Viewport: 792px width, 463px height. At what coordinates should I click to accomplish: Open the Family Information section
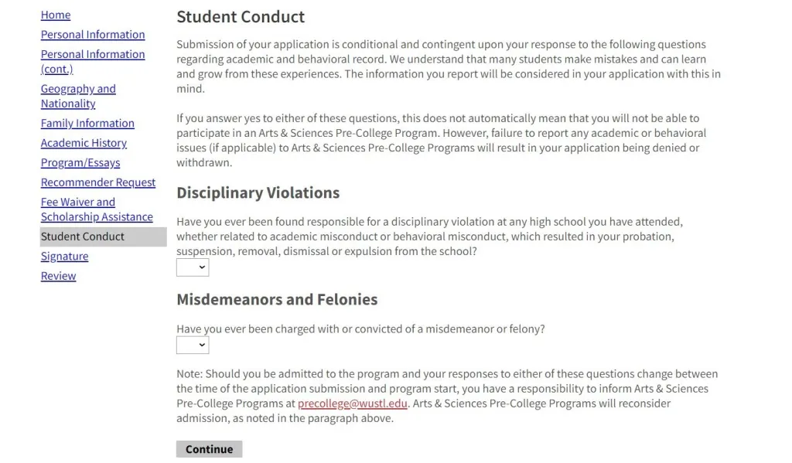click(x=87, y=124)
